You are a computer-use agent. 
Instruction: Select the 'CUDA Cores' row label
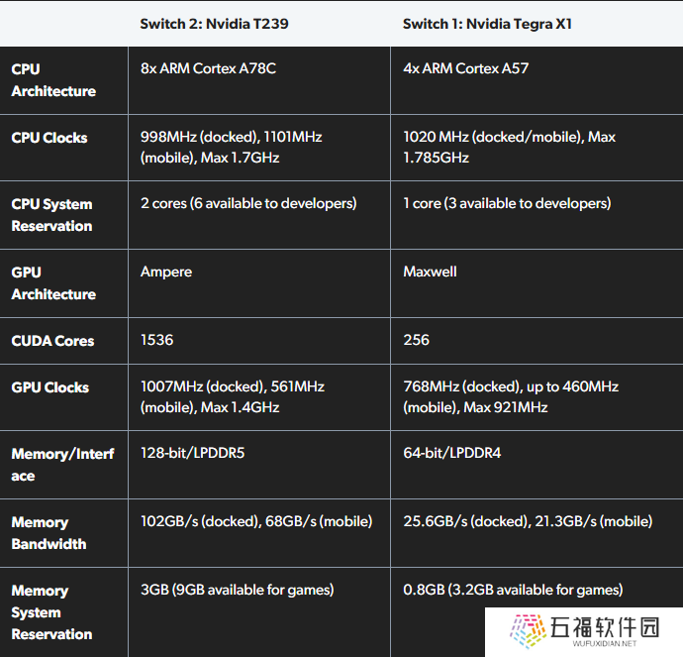point(52,341)
